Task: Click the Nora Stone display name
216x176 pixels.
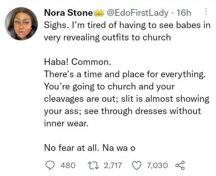Action: coord(68,13)
